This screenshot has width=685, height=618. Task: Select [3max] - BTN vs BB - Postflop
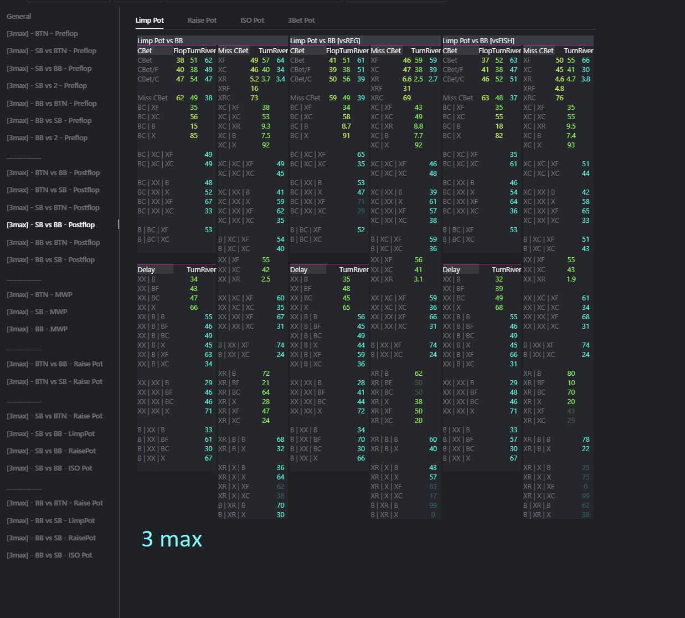click(53, 173)
